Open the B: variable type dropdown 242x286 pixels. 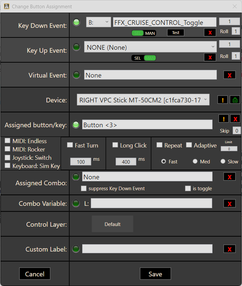(98, 23)
